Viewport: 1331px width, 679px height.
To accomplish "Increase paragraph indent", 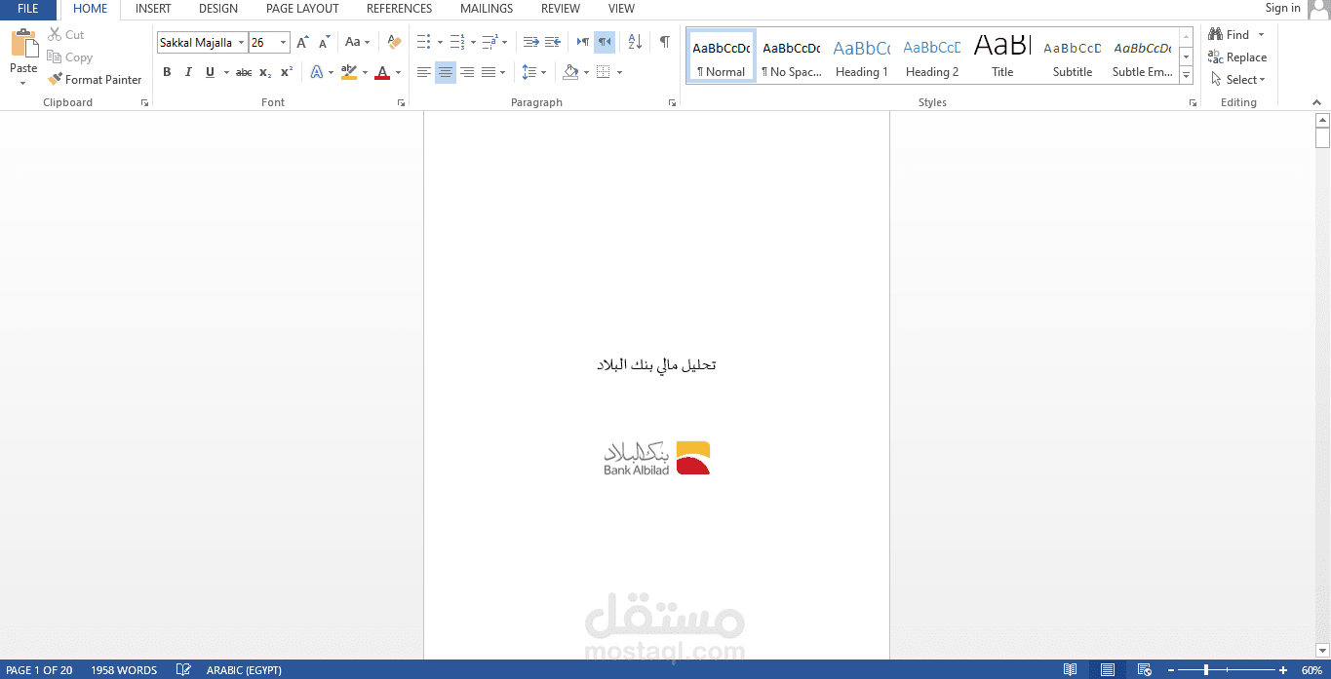I will 553,42.
